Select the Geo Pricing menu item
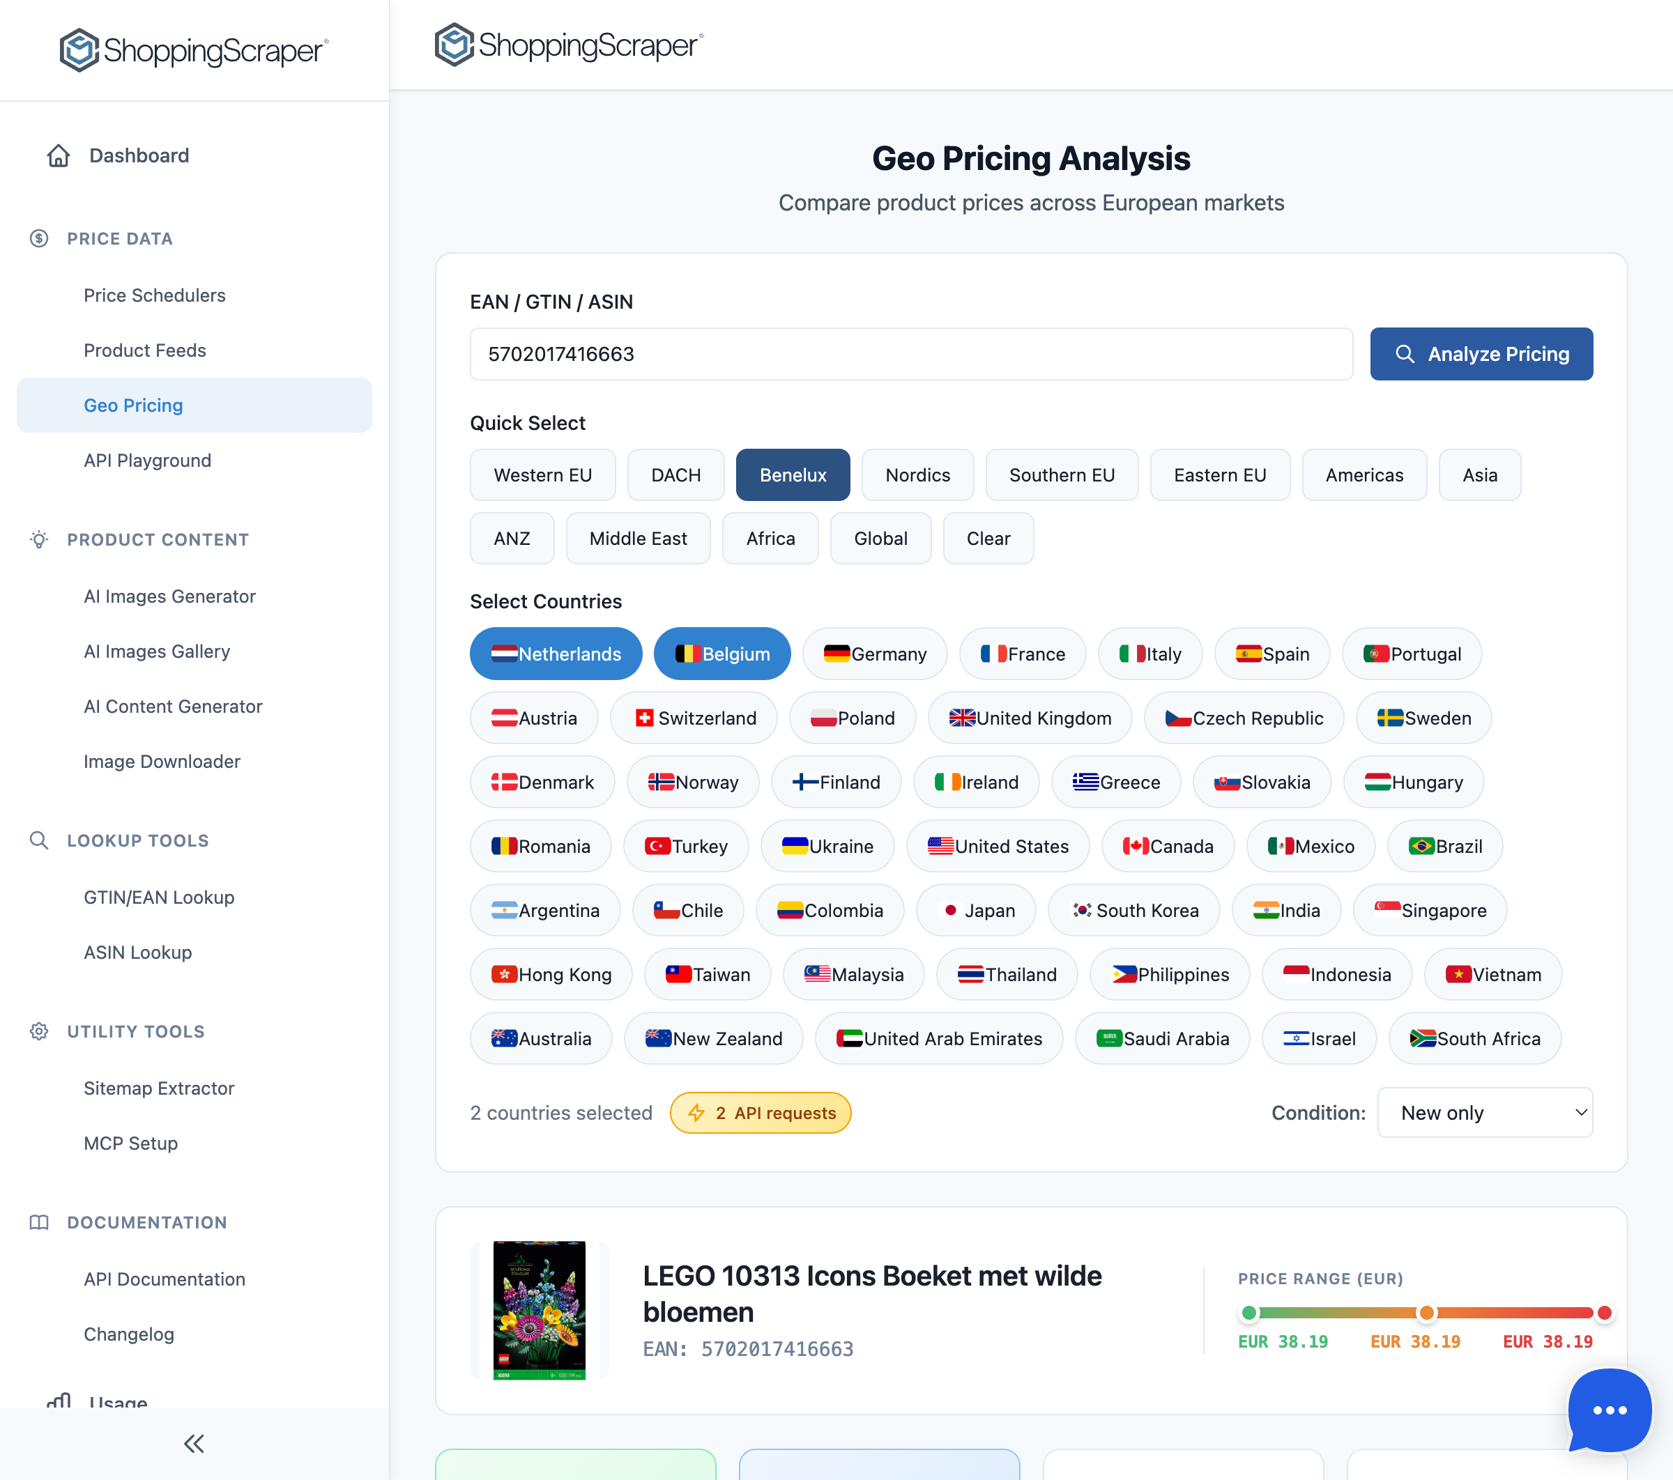The width and height of the screenshot is (1673, 1480). 133,405
